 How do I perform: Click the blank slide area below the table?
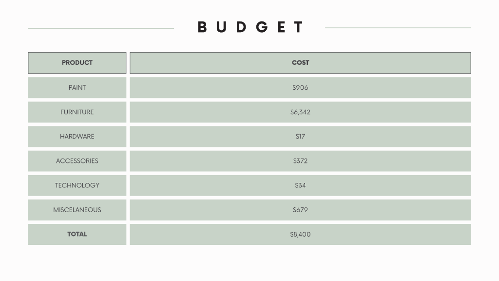(x=249, y=263)
